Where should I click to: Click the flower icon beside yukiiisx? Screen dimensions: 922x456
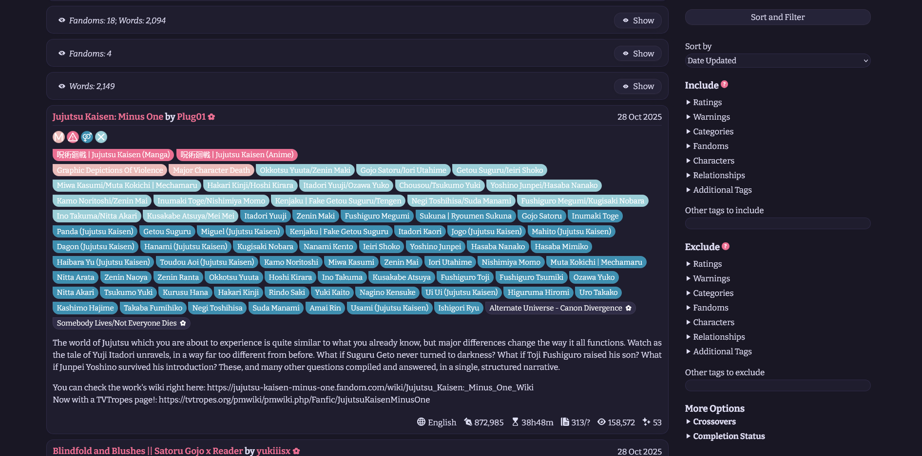click(296, 451)
